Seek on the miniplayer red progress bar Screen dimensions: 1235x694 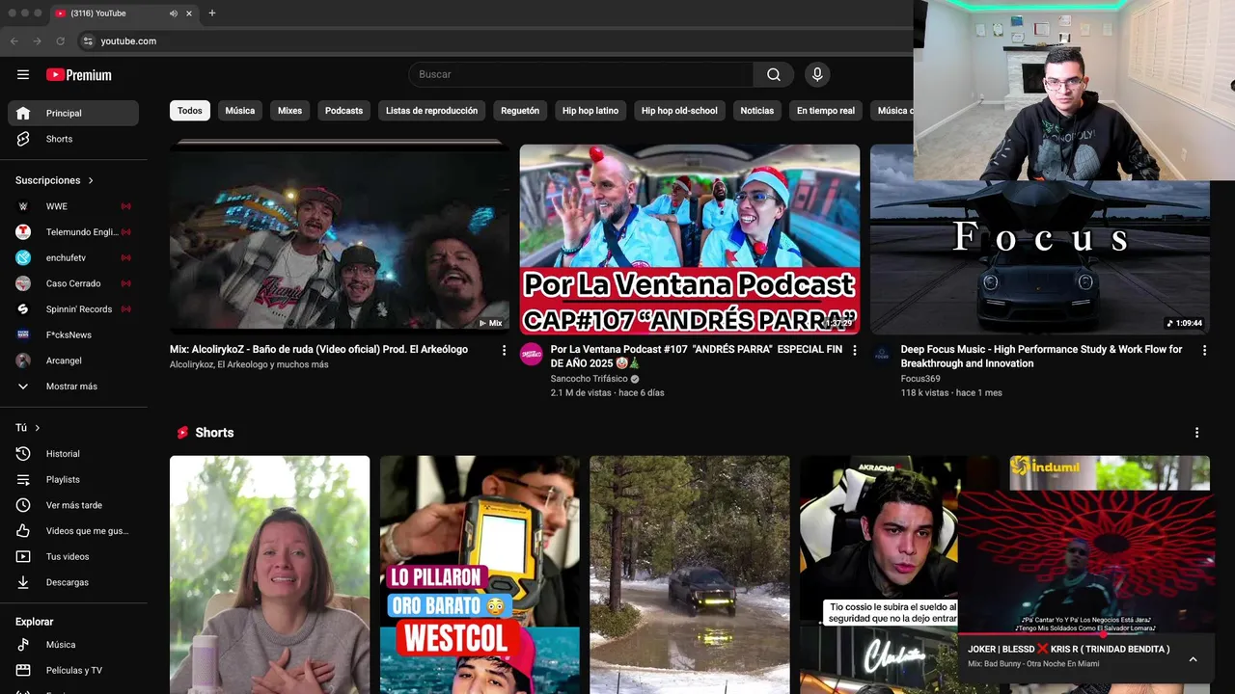pyautogui.click(x=1086, y=634)
